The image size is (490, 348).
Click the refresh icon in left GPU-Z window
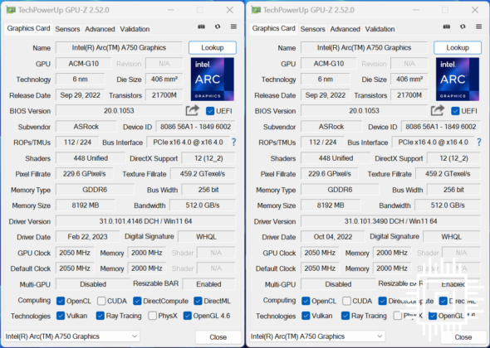[x=218, y=27]
